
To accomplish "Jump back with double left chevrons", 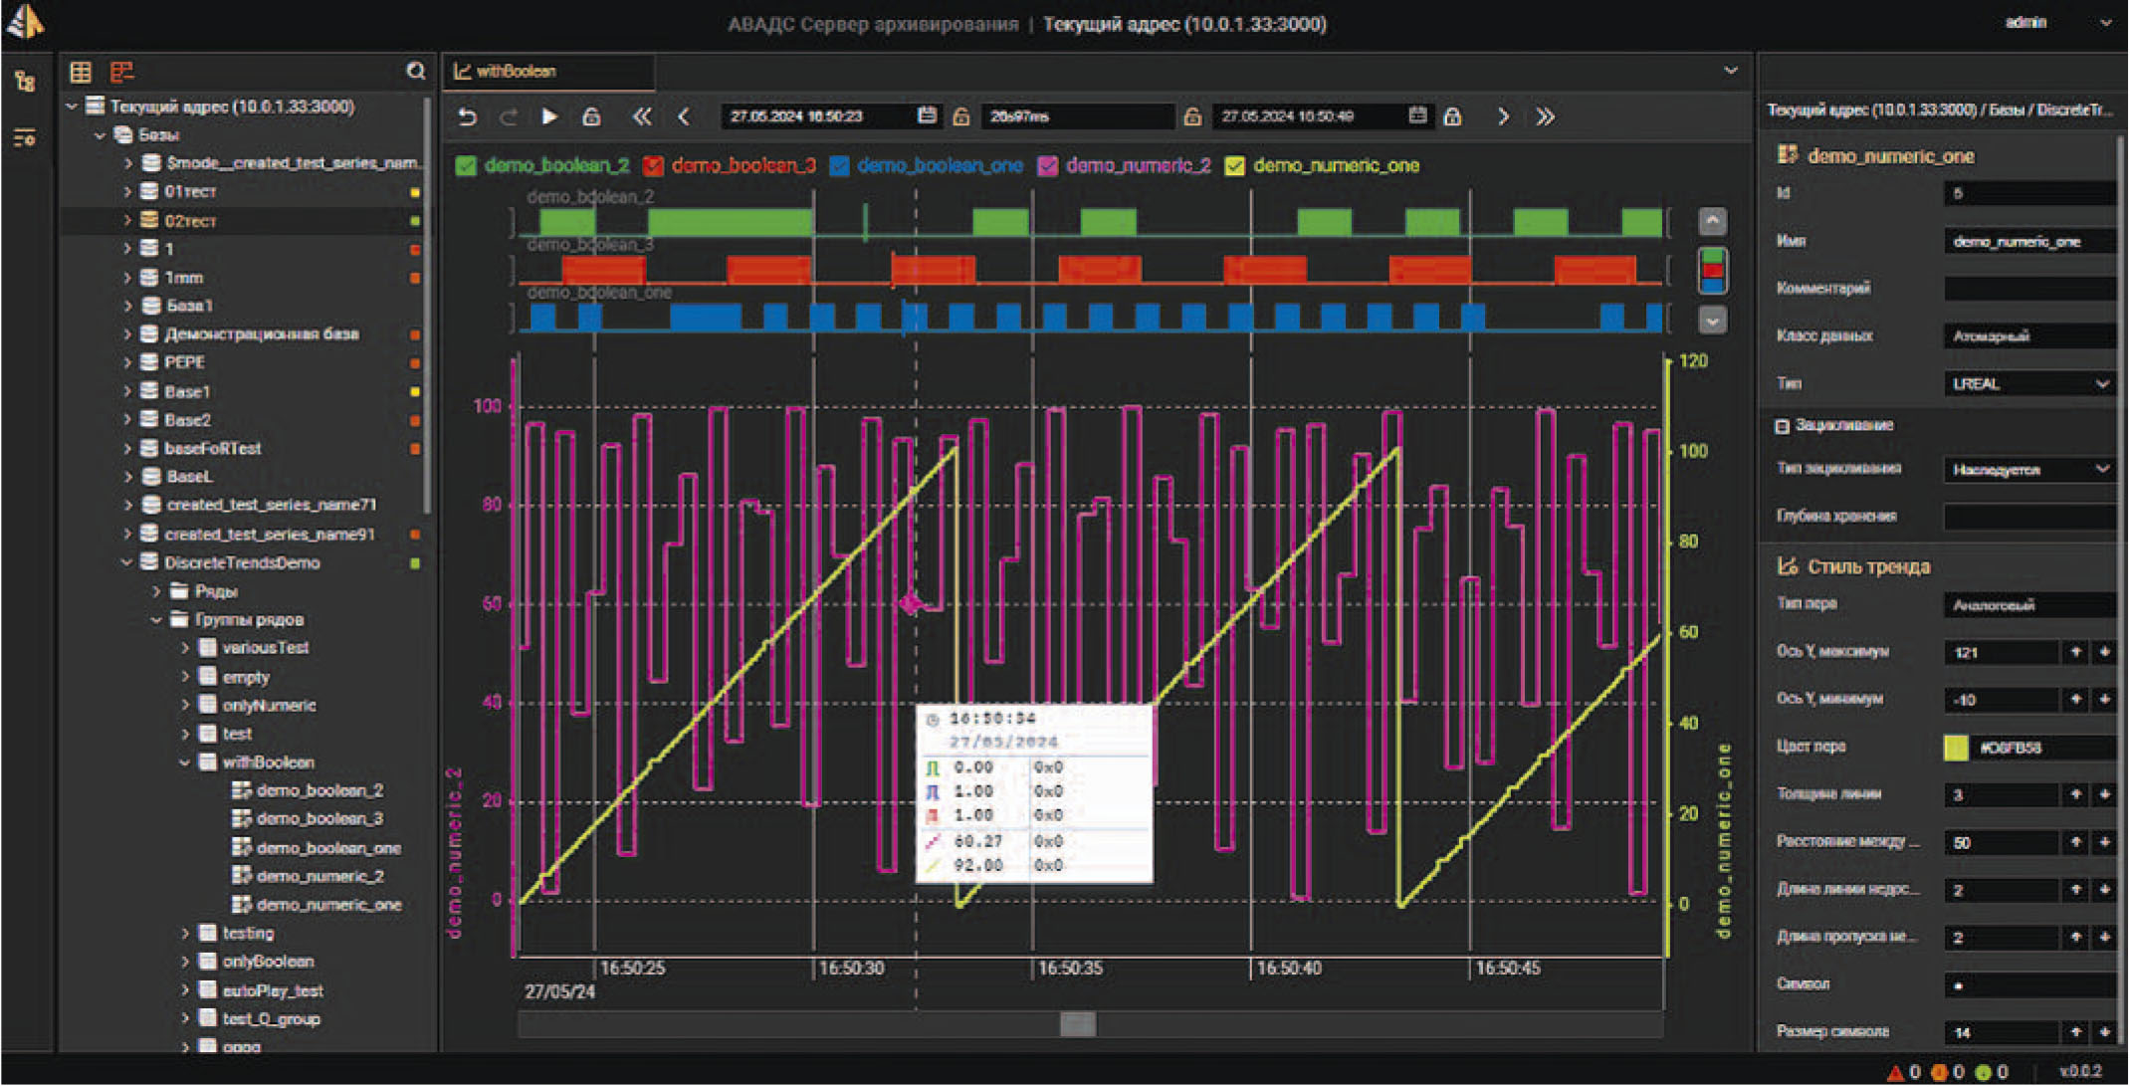I will click(642, 117).
